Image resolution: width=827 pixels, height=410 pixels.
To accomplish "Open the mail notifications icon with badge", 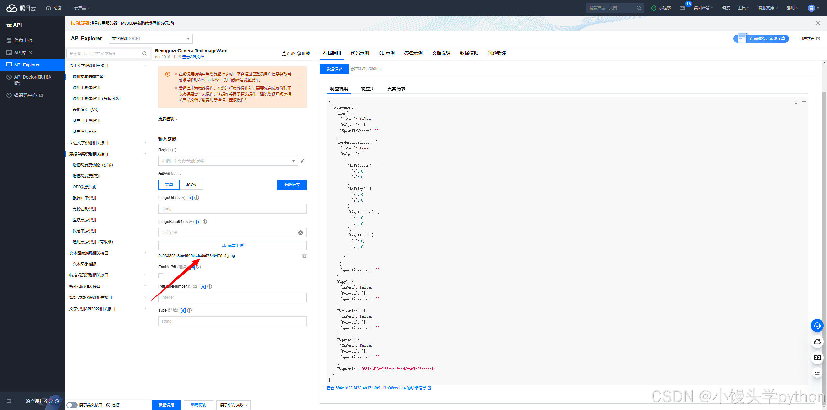I will pyautogui.click(x=682, y=8).
